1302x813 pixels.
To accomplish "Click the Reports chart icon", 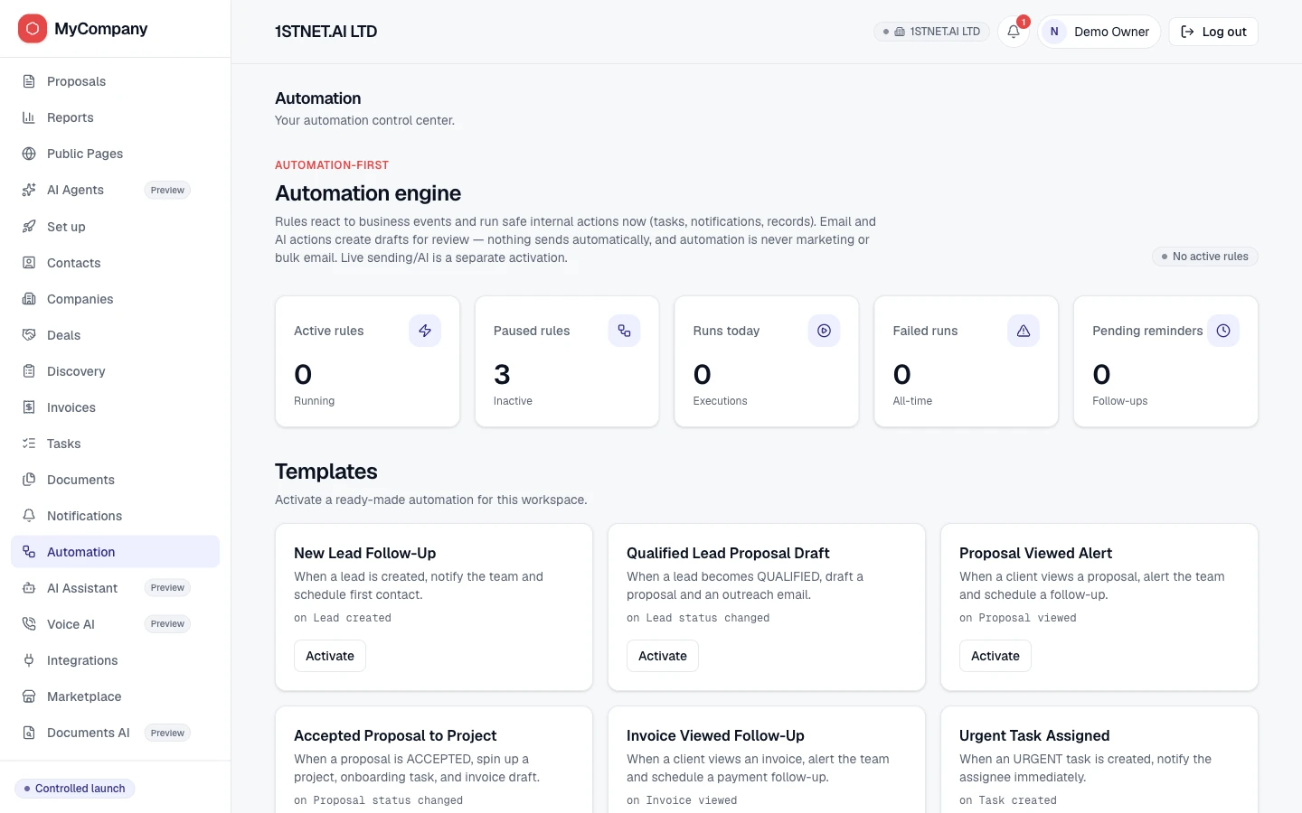I will 29,117.
